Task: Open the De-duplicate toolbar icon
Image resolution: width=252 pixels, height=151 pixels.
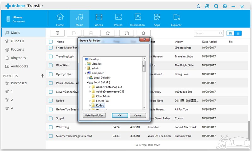Action: pos(126,33)
